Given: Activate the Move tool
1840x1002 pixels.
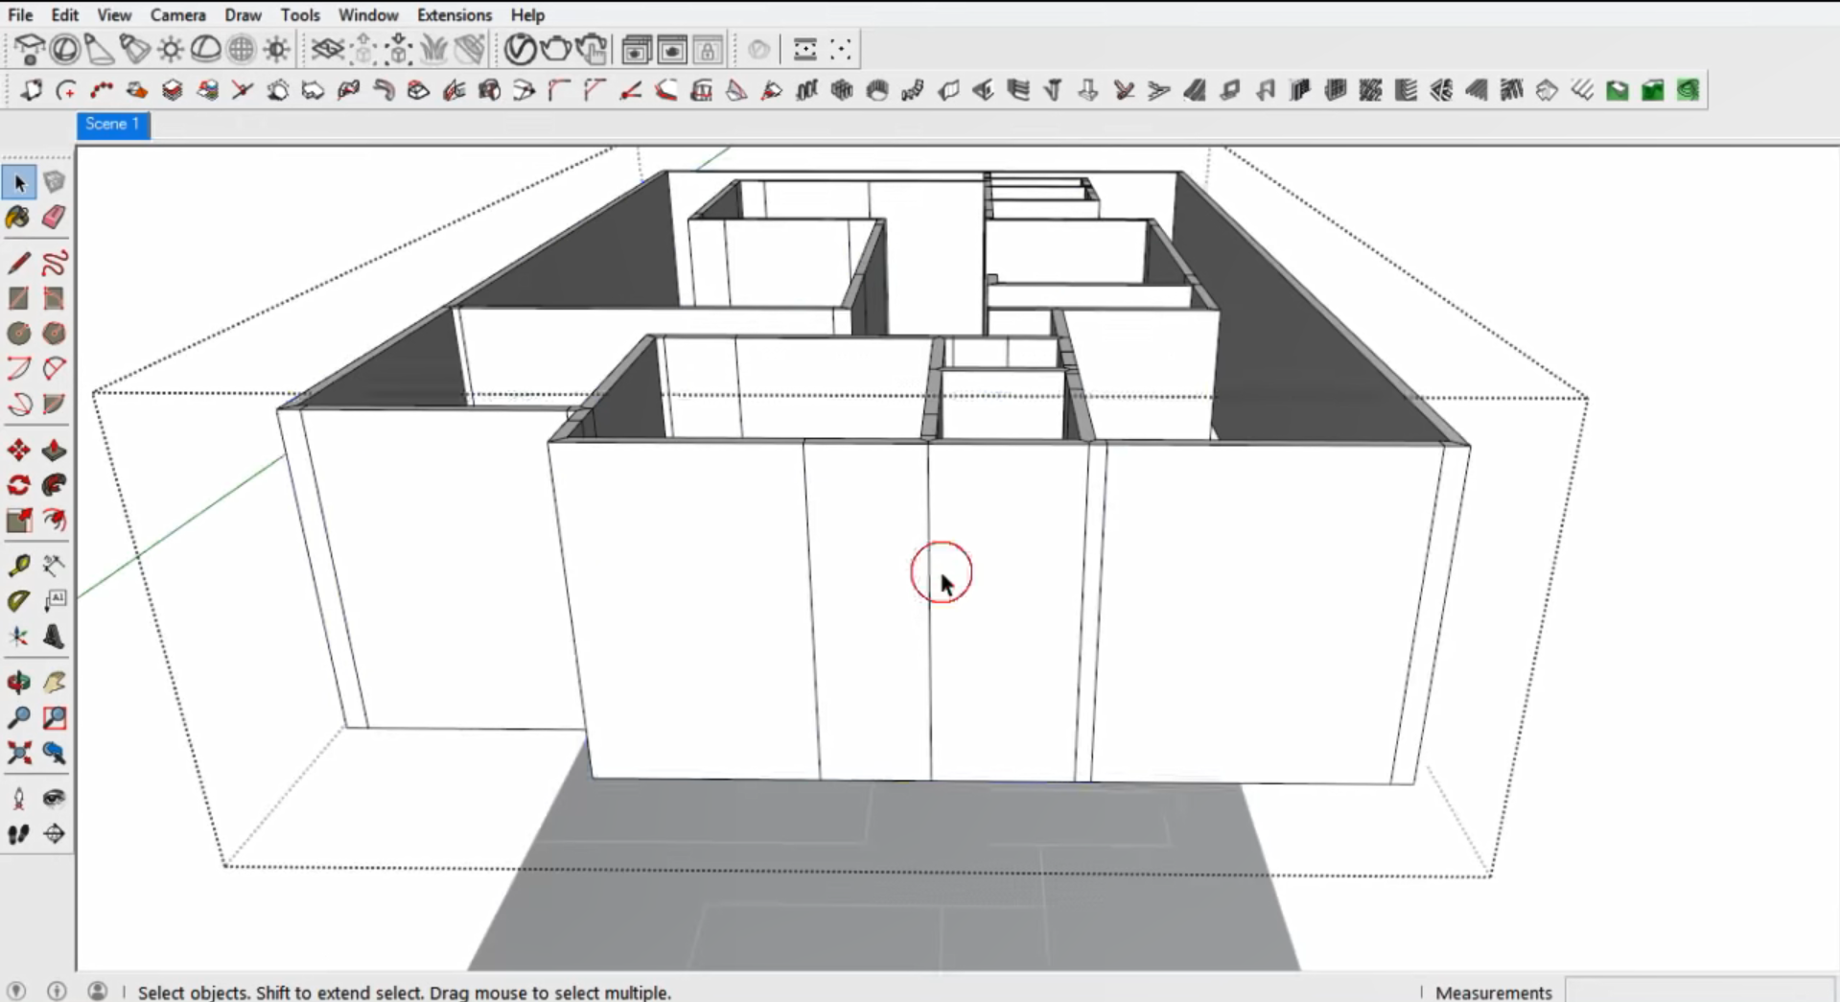Looking at the screenshot, I should click(x=19, y=450).
